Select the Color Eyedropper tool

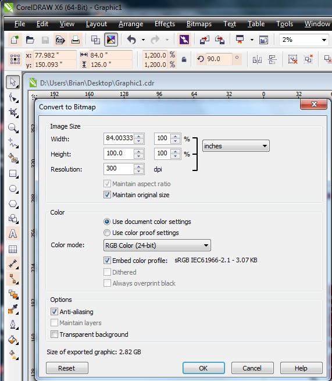pyautogui.click(x=13, y=309)
